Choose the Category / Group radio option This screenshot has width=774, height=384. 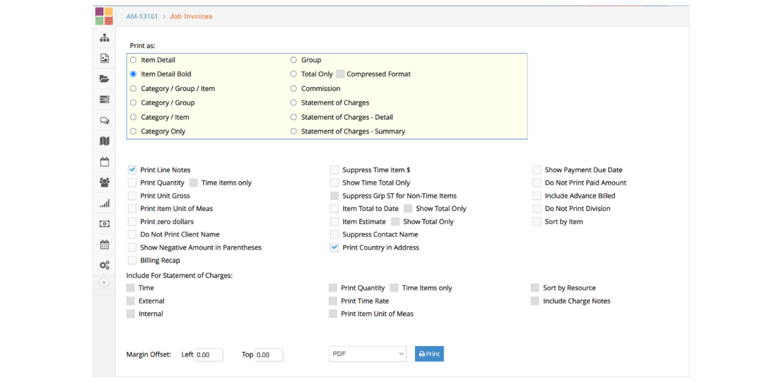(133, 103)
